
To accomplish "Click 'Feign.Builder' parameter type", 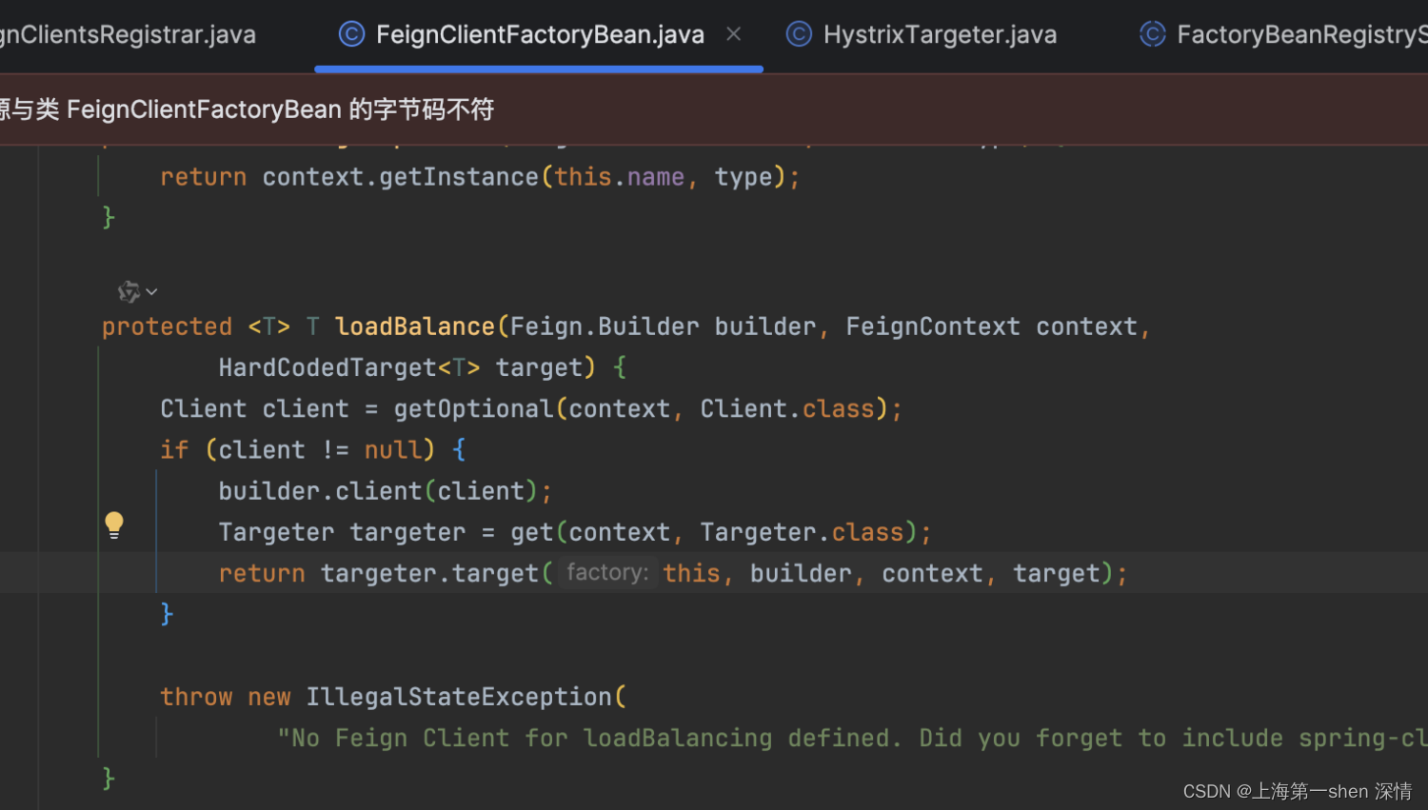I will pos(605,326).
